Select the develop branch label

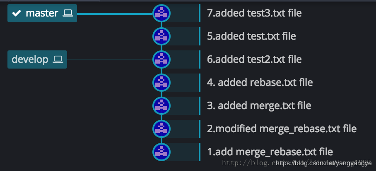(x=30, y=59)
